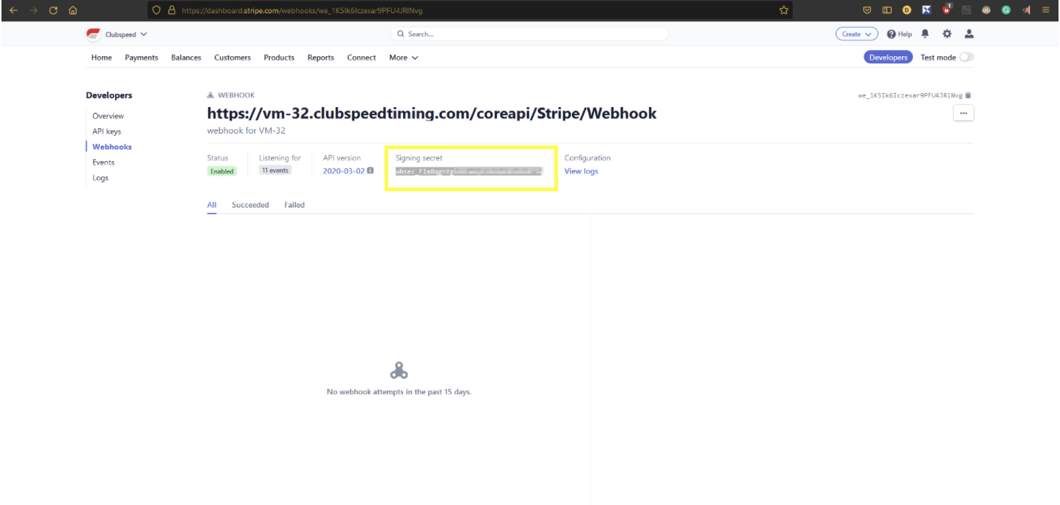1060x505 pixels.
Task: Select the All attempts tab
Action: pyautogui.click(x=212, y=205)
